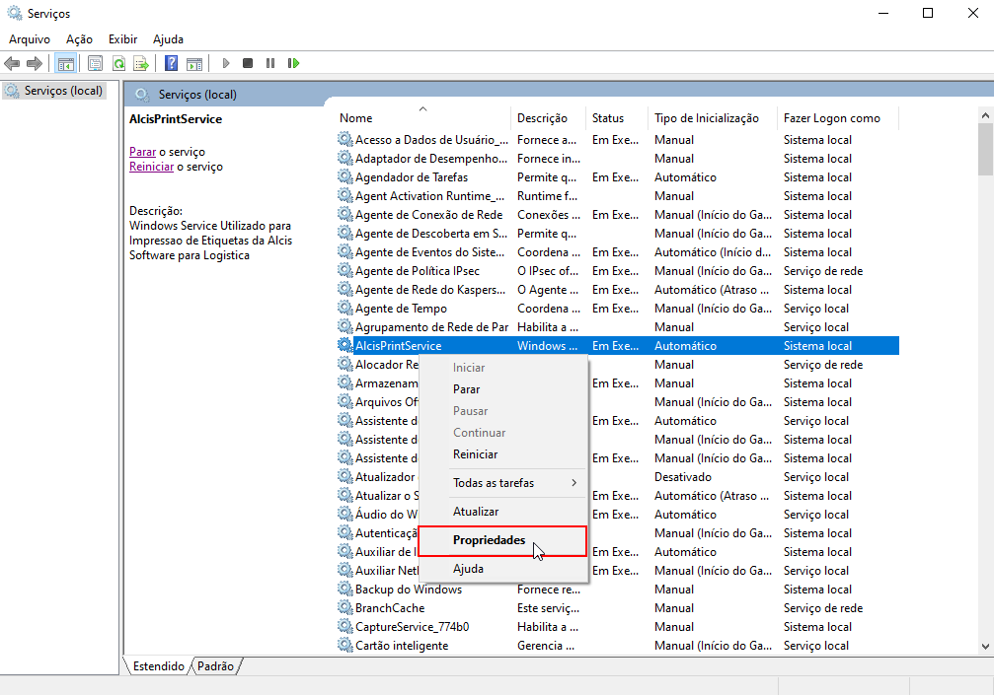Sort by Tipo de Inicialização column header
Viewport: 994px width, 695px height.
click(x=713, y=117)
